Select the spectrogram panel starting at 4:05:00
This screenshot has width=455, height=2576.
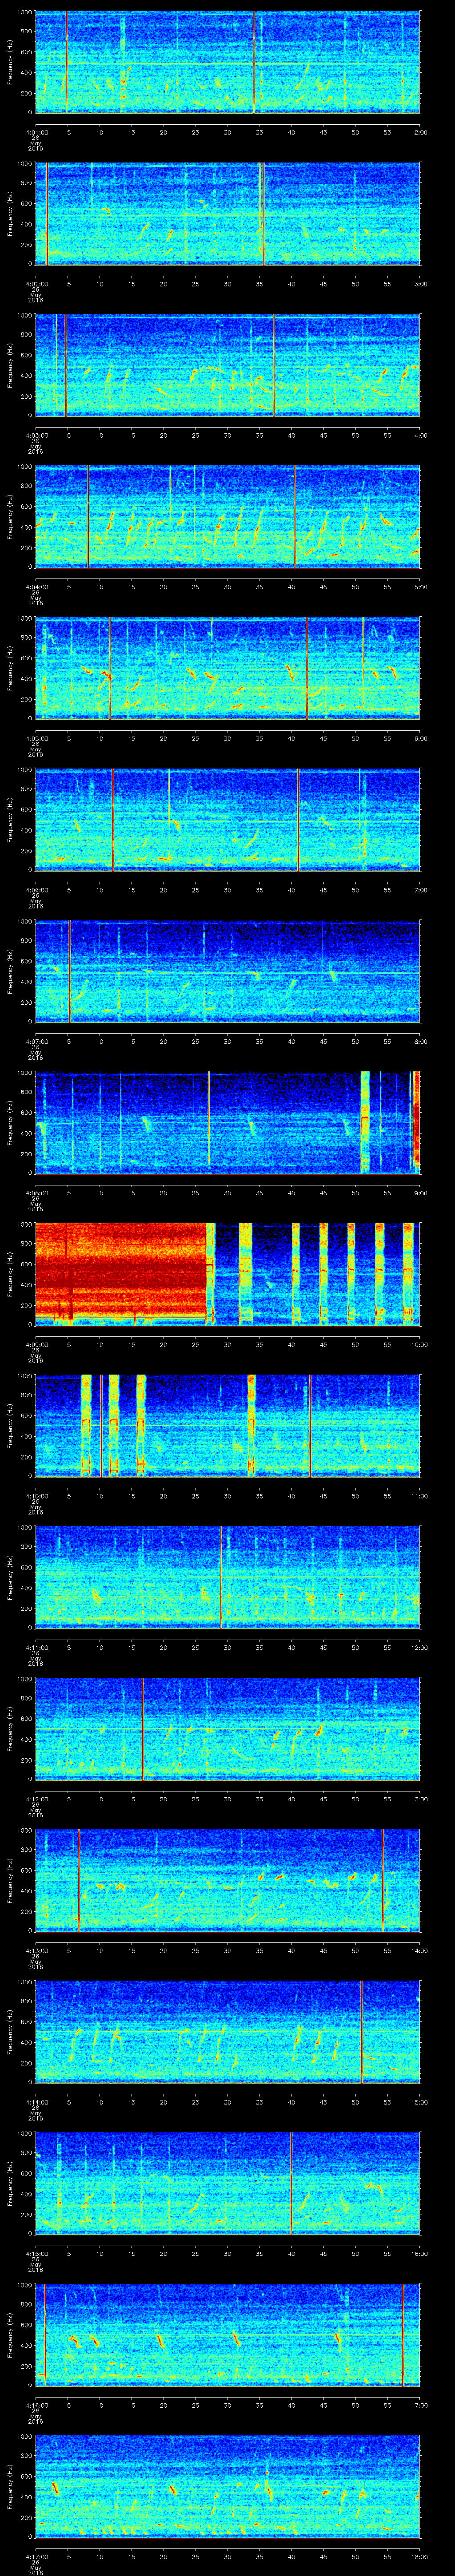pyautogui.click(x=228, y=668)
